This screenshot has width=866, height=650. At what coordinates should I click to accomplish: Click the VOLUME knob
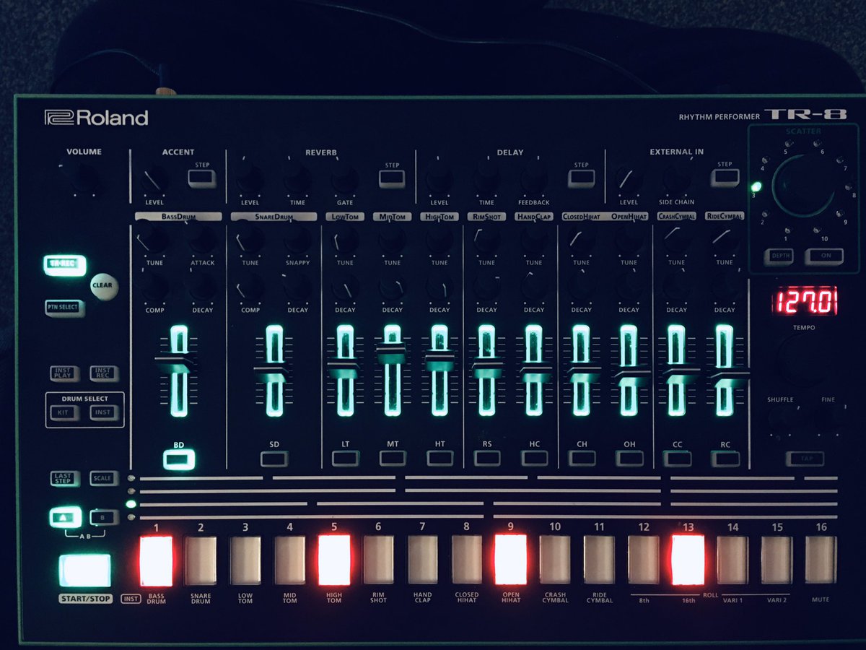tap(85, 178)
